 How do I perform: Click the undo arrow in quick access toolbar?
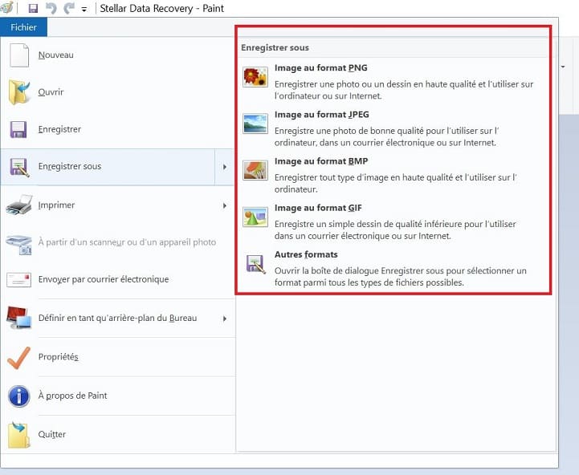[x=51, y=8]
